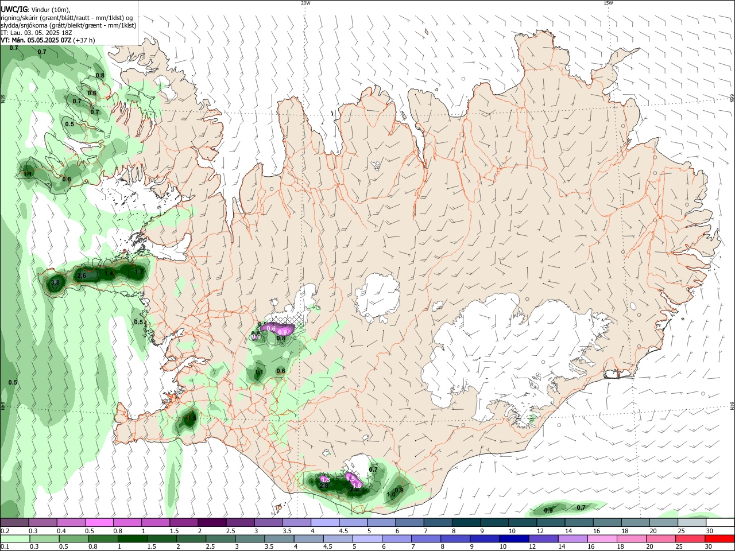The image size is (735, 551).
Task: Select the darkest green rain swatch labeled 1
Action: coord(132,539)
